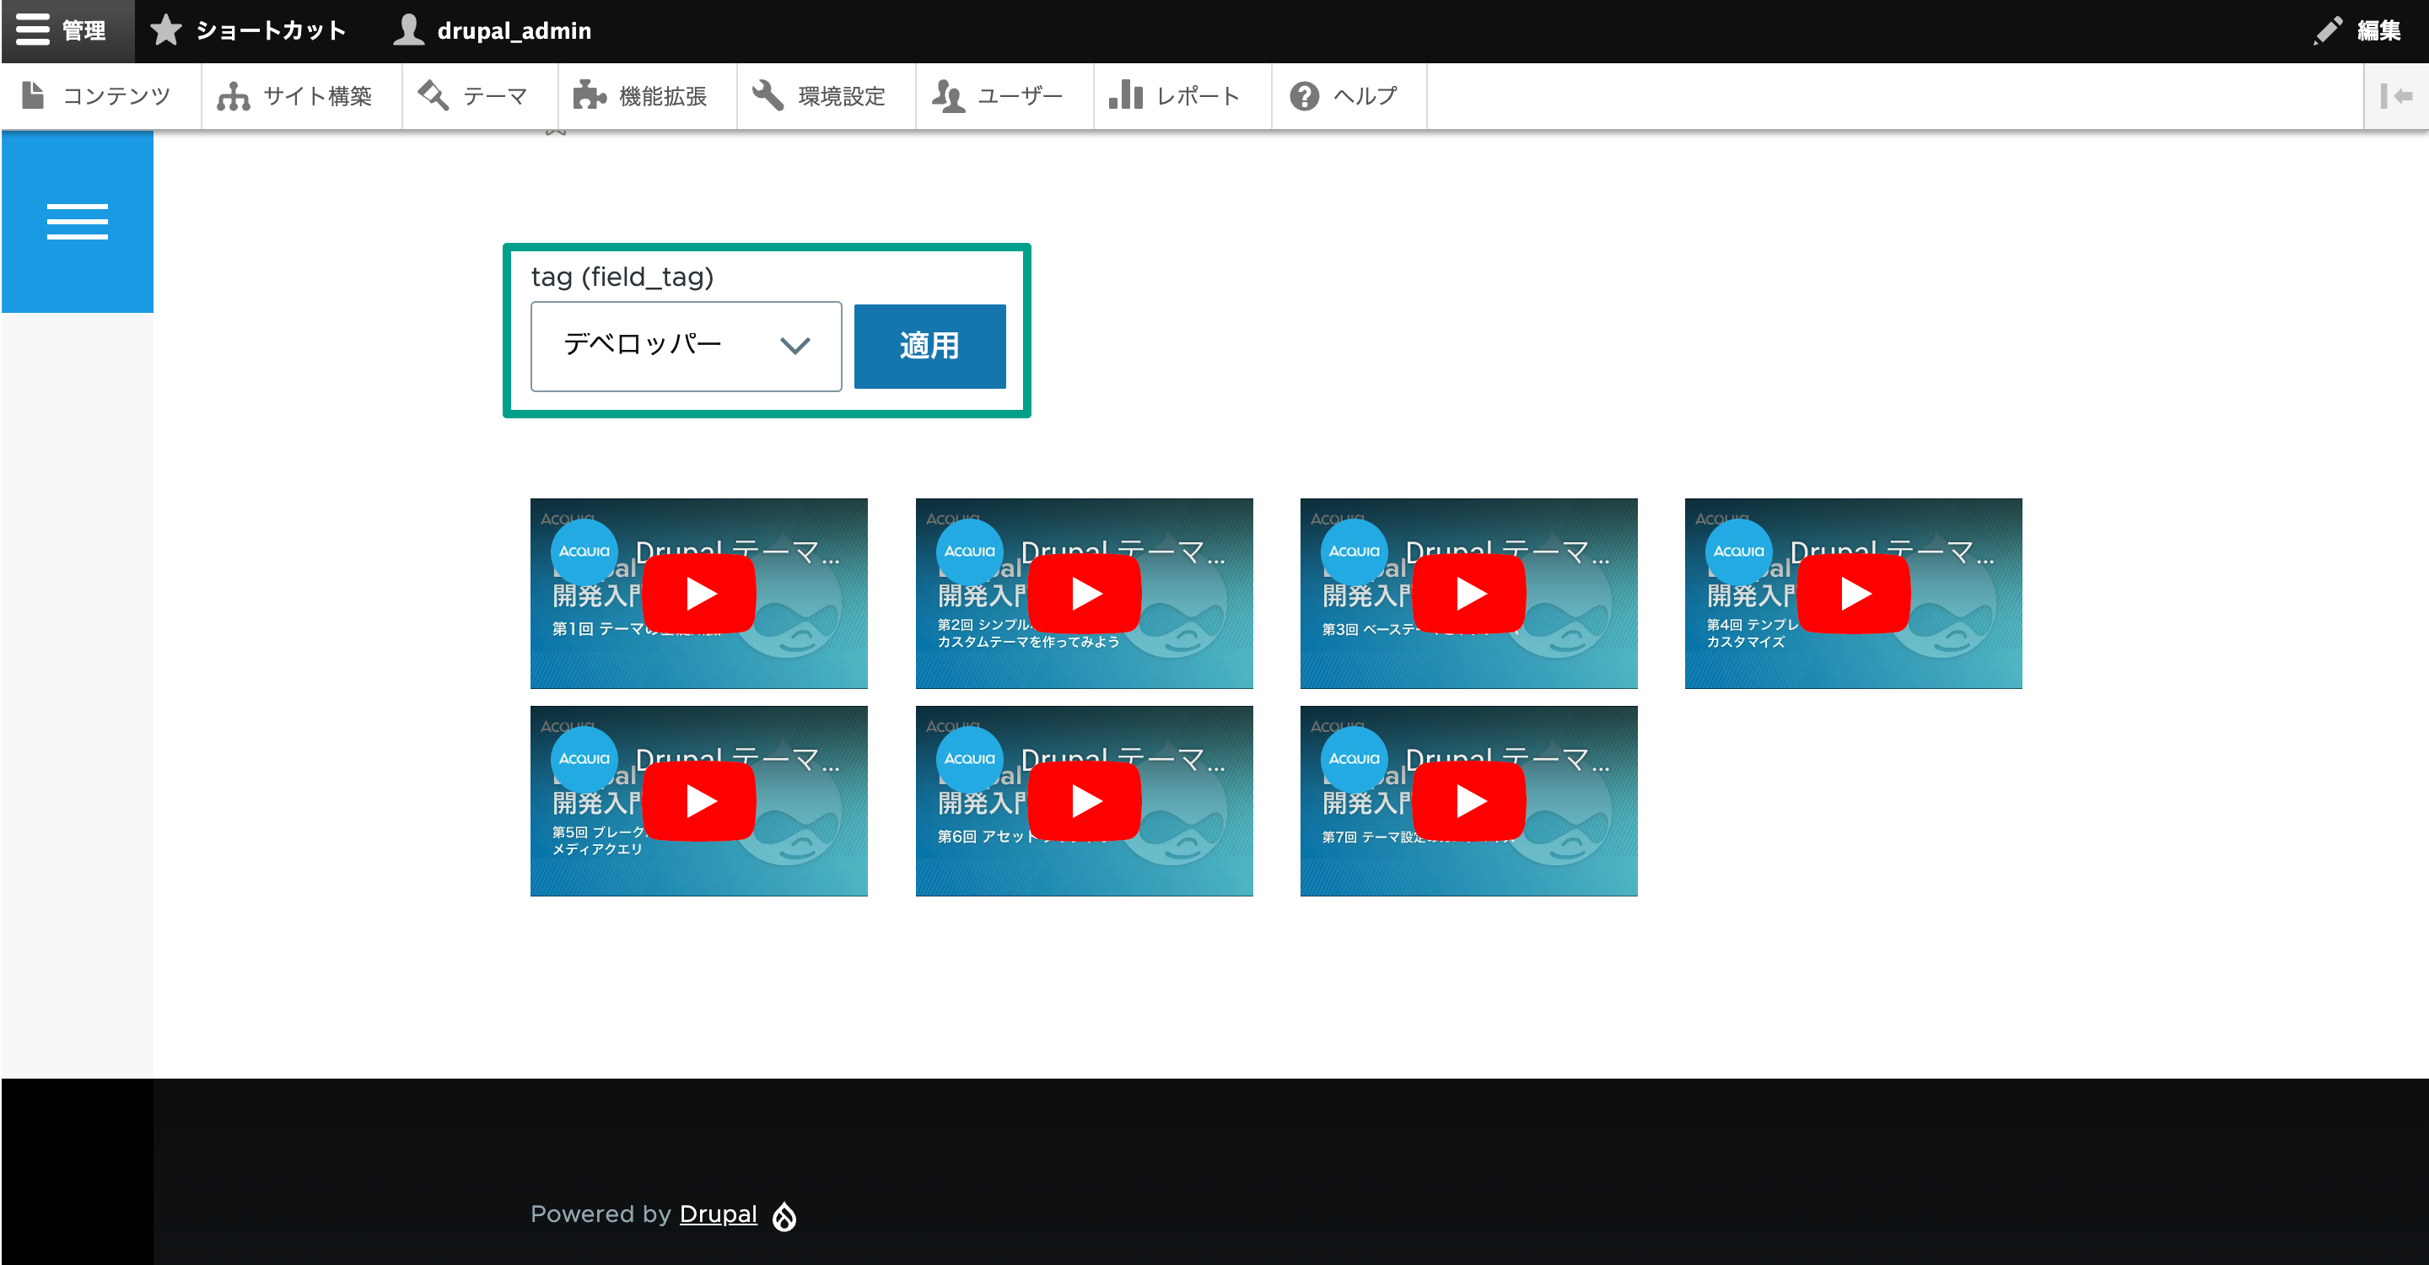Click the Acquia channel logo on 第6回 video
Viewport: 2429px width, 1265px height.
point(969,759)
